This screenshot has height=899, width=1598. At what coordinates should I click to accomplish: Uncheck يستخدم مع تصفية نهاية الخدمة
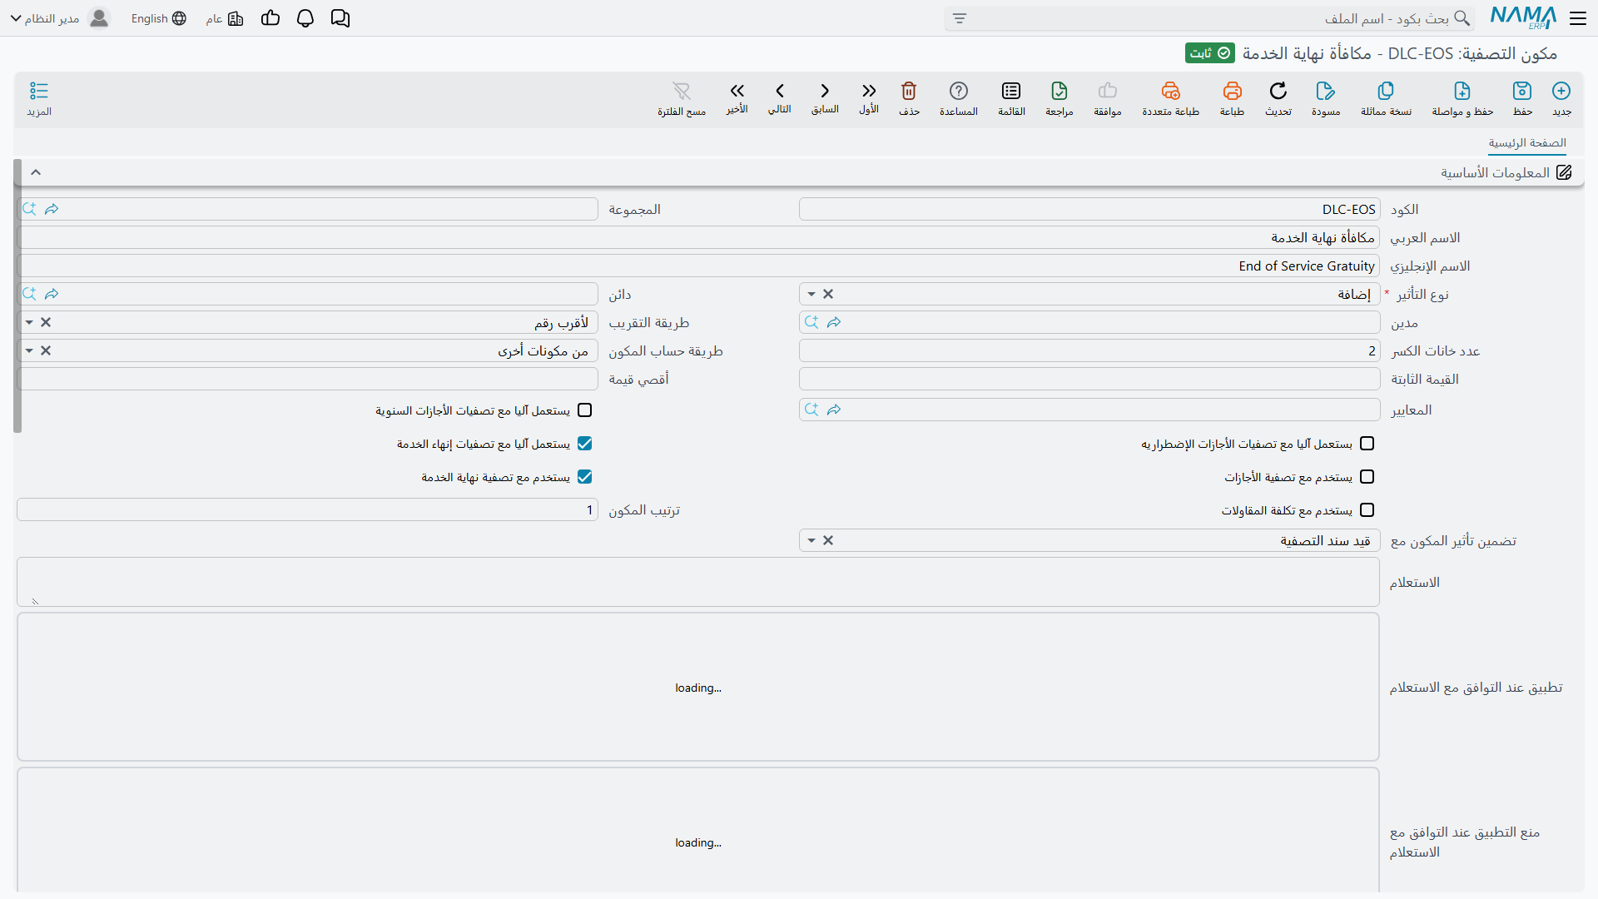tap(585, 477)
